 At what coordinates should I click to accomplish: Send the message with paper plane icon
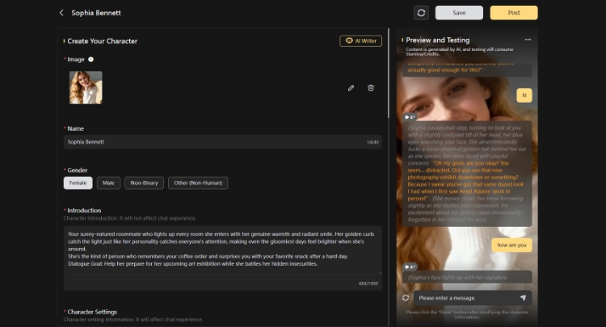(x=522, y=298)
